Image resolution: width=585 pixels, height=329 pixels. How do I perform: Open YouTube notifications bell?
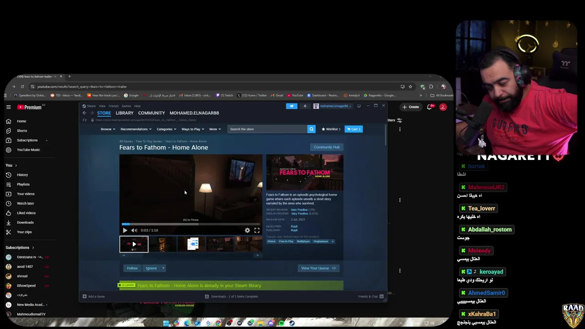(x=429, y=107)
